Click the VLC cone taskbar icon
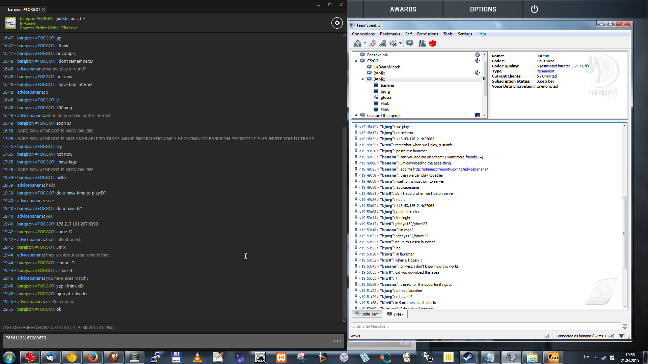This screenshot has width=648, height=364. [x=197, y=357]
